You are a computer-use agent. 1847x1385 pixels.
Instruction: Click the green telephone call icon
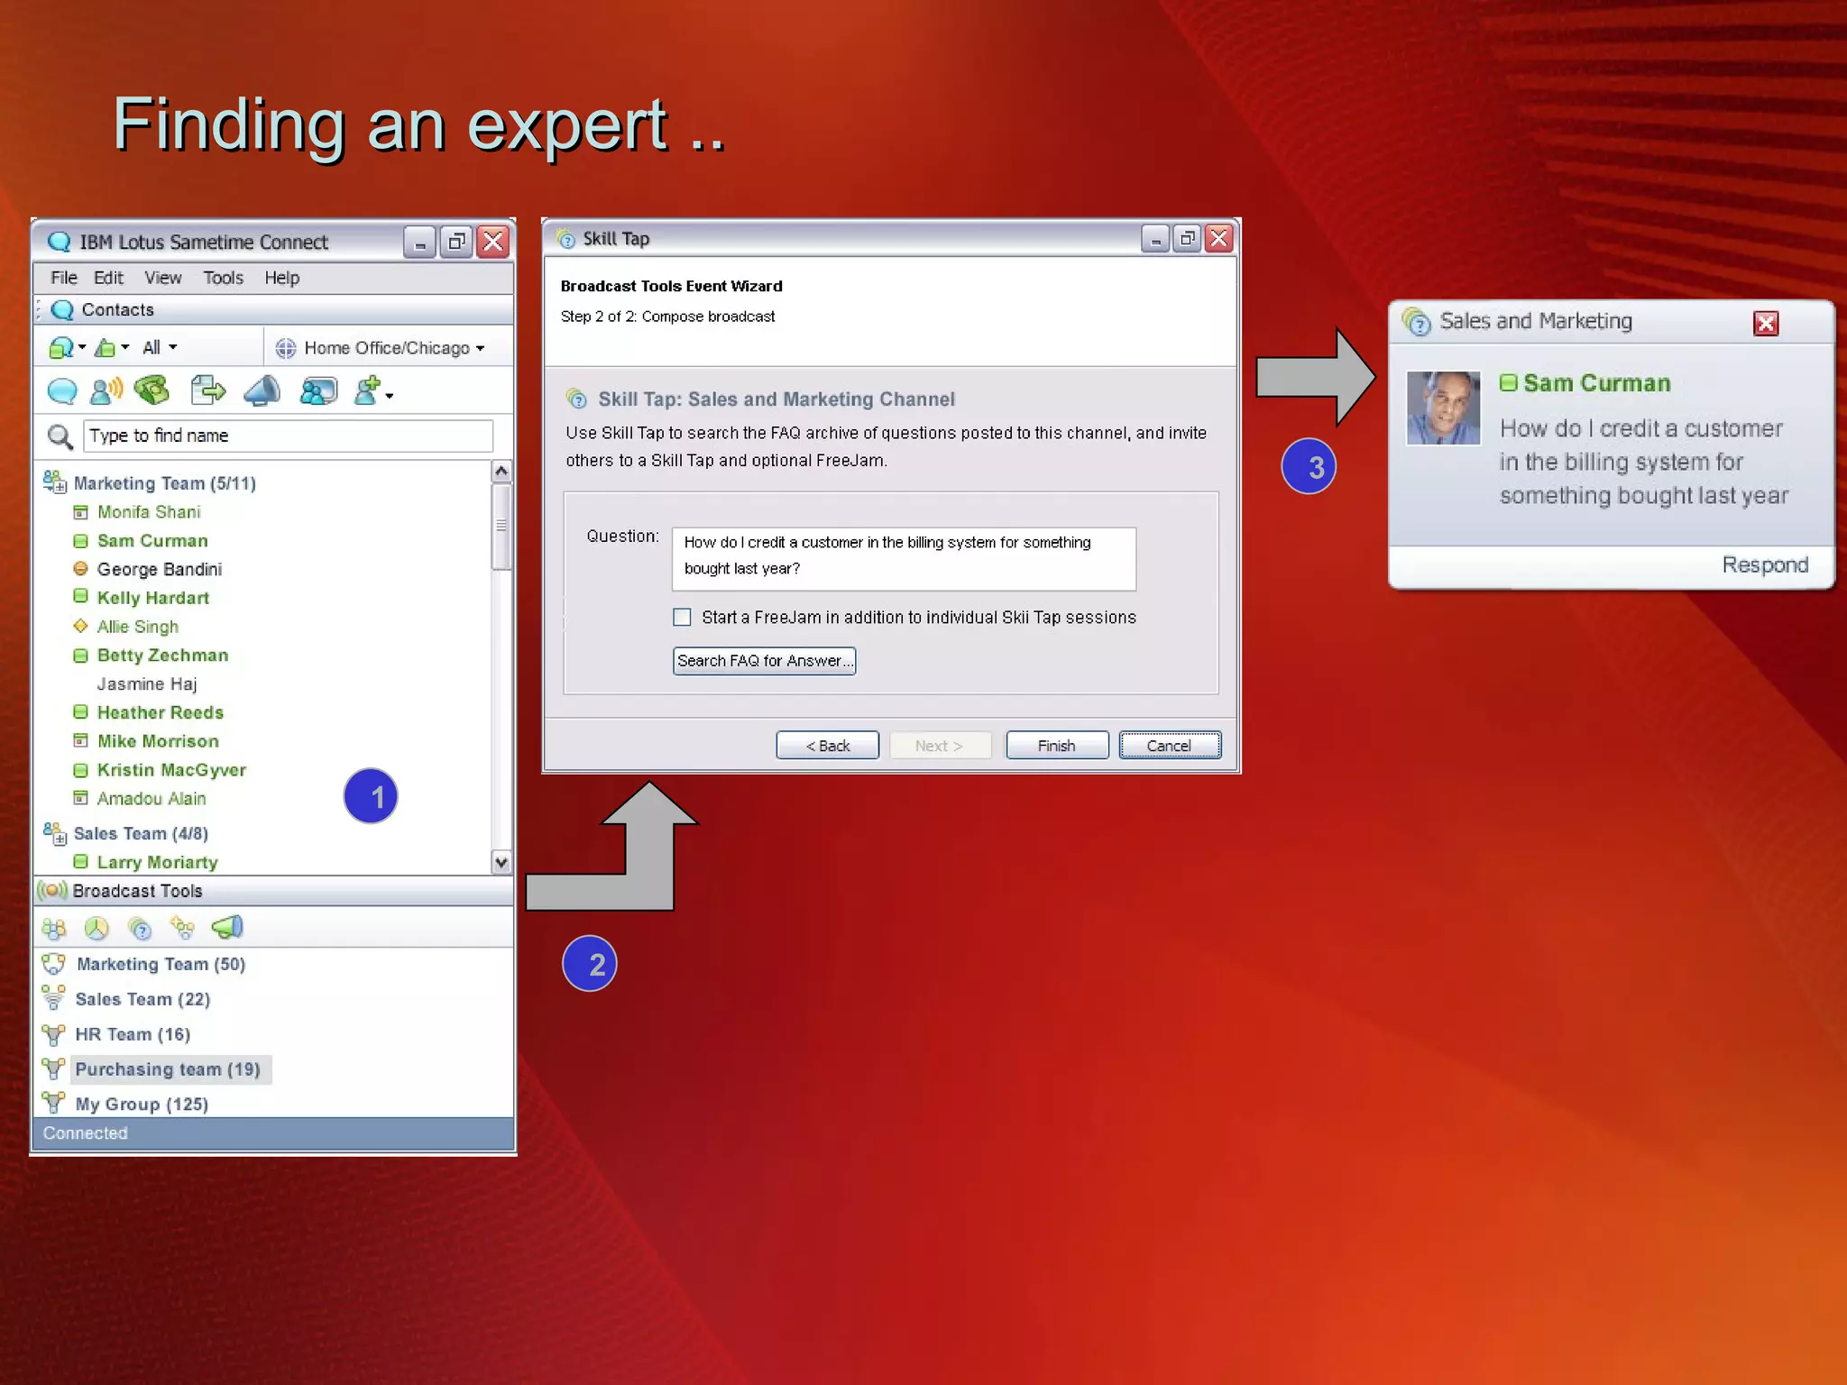(x=152, y=390)
